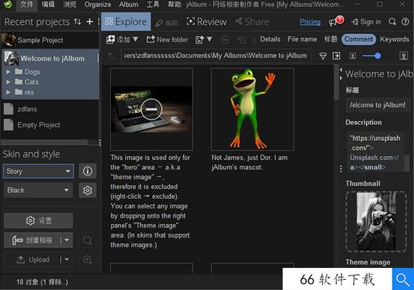The height and width of the screenshot is (290, 414).
Task: Open the 编辑 menu in the menu bar
Action: 48,4
